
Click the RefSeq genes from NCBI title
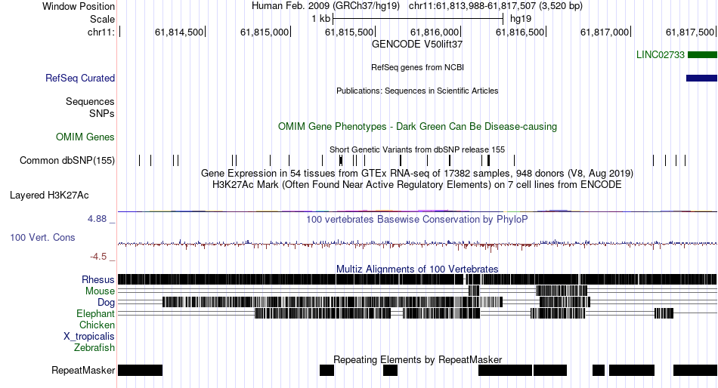pyautogui.click(x=417, y=67)
